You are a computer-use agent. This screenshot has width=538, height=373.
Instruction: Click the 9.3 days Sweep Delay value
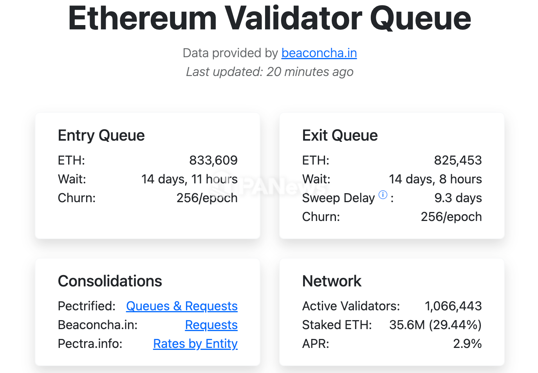tap(458, 198)
